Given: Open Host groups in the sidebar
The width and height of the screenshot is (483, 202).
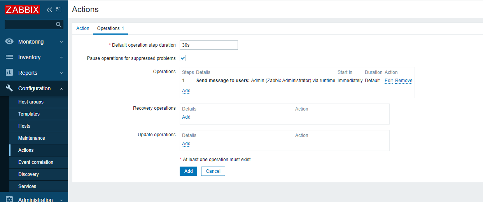Looking at the screenshot, I should click(31, 102).
